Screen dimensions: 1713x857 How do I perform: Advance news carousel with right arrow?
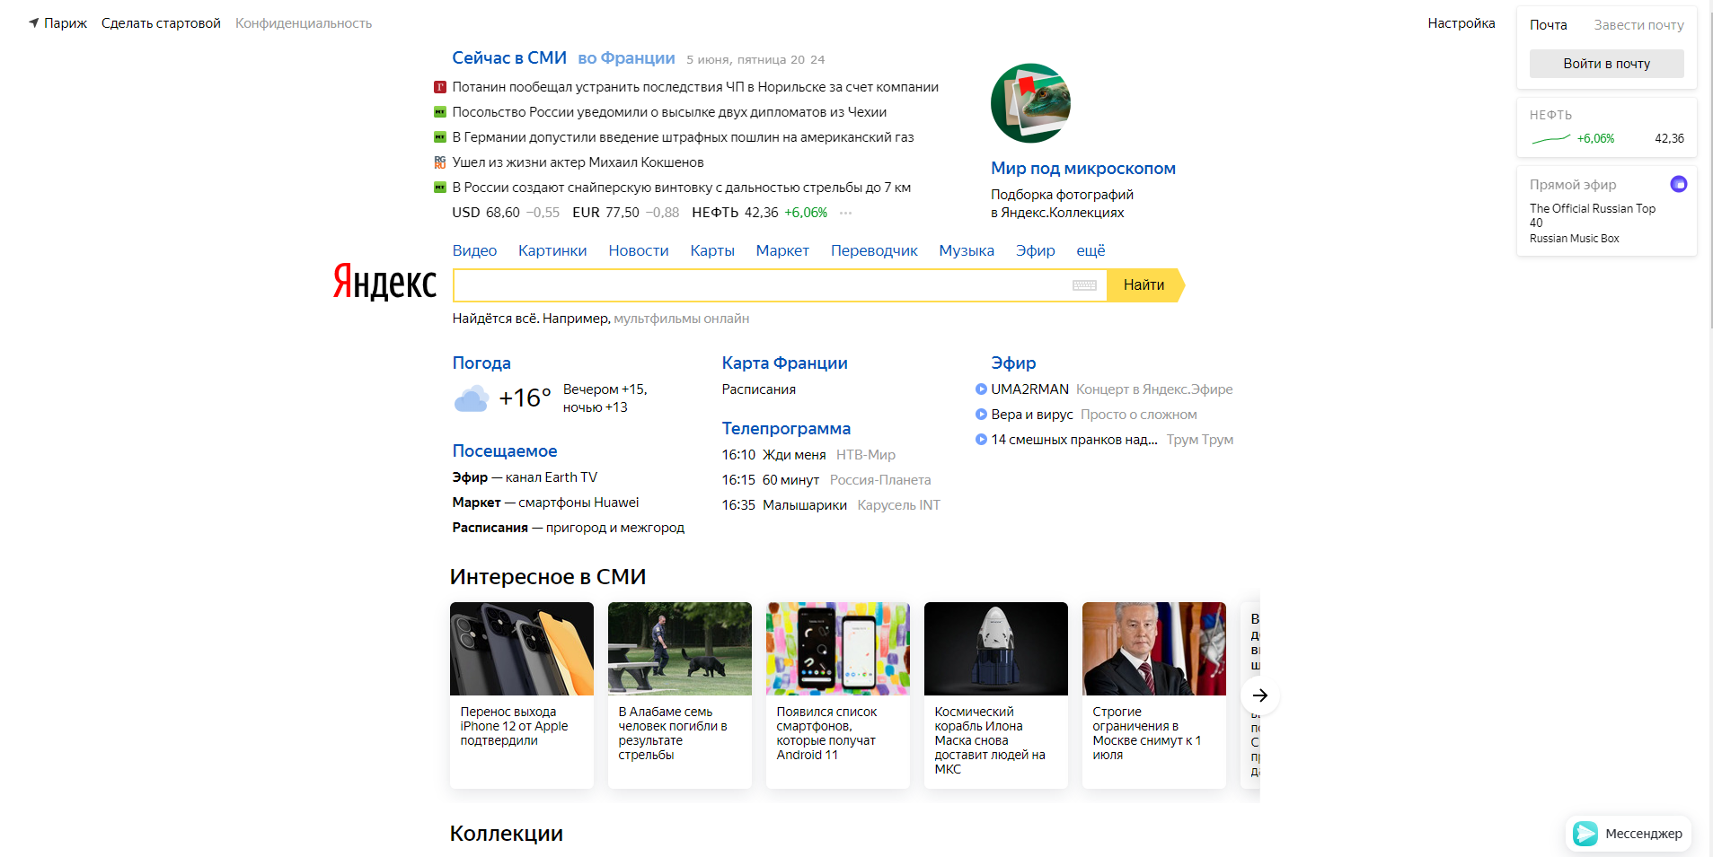1260,695
